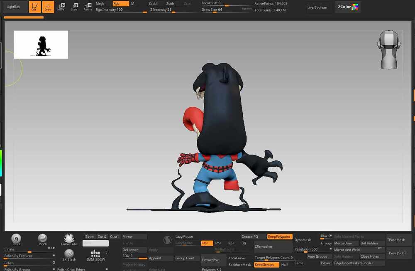Viewport: 415px width, 271px height.
Task: Click Edgeloop Masked Border button
Action: pos(359,263)
